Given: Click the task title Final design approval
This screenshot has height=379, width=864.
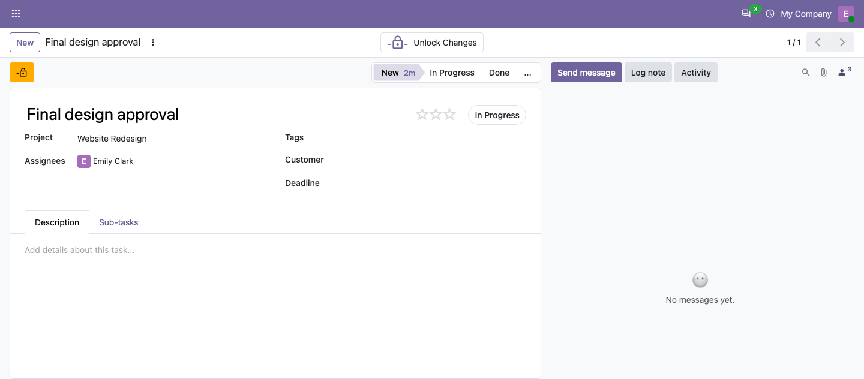Looking at the screenshot, I should pos(103,115).
